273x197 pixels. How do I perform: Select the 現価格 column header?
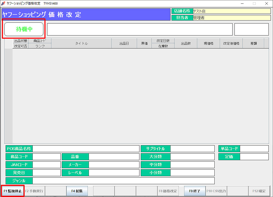[x=208, y=44]
